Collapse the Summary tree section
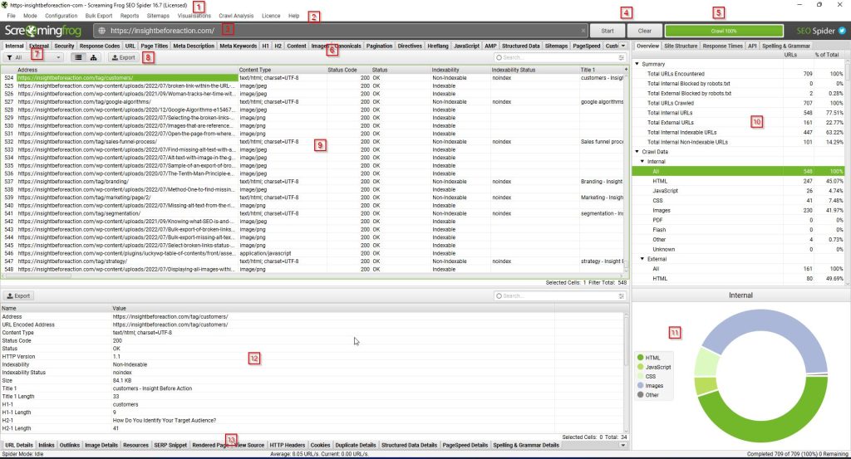 coord(637,64)
